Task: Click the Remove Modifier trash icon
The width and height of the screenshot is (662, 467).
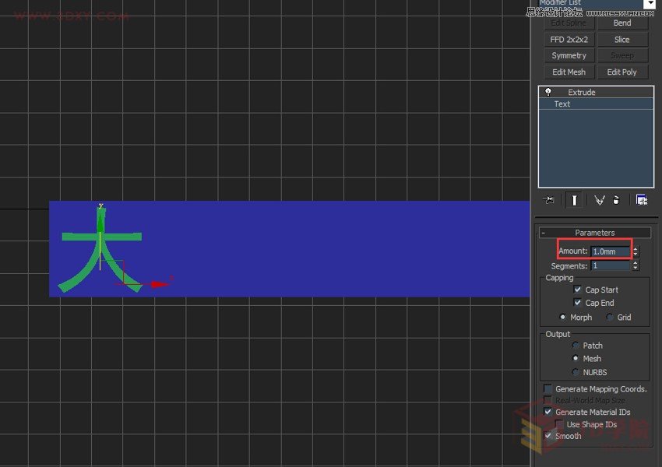Action: [616, 200]
